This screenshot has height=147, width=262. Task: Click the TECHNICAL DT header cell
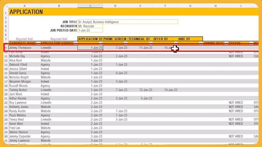pyautogui.click(x=140, y=39)
